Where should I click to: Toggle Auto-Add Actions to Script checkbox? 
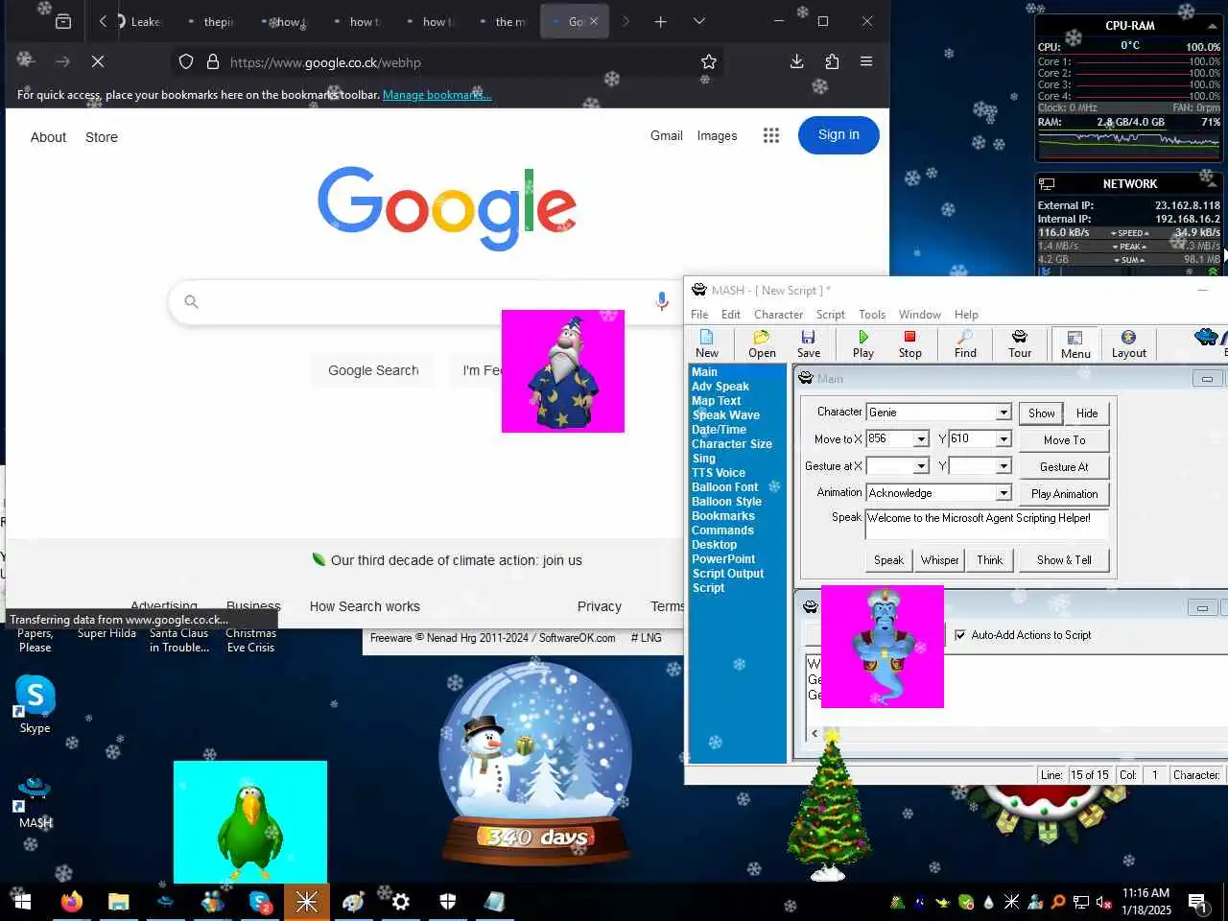[960, 635]
